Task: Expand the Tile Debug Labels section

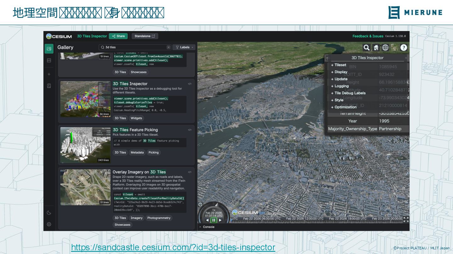Action: [x=348, y=93]
